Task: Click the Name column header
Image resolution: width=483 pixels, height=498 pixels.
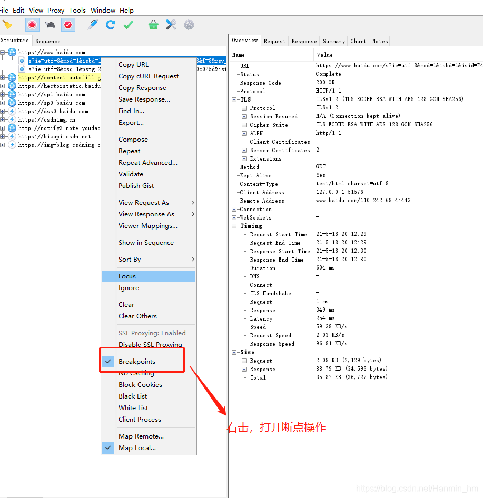Action: pos(272,55)
